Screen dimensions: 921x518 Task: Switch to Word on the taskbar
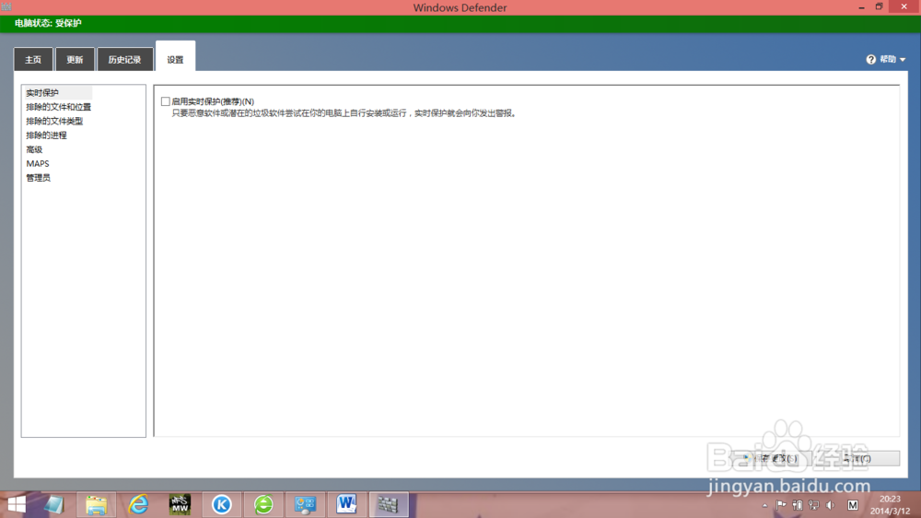click(x=346, y=504)
